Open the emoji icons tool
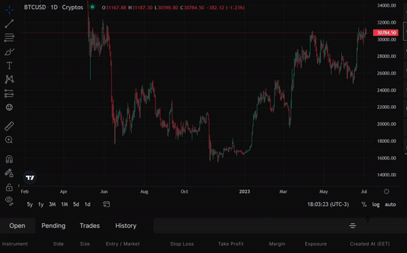Screen dimensions: 407x253 pos(9,107)
